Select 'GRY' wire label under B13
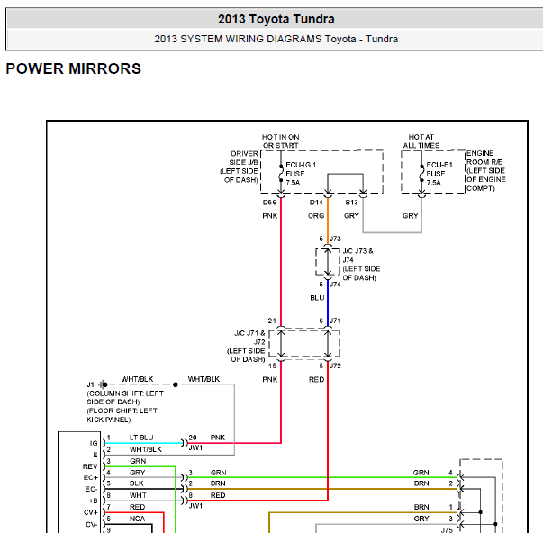The width and height of the screenshot is (543, 533). pyautogui.click(x=351, y=216)
